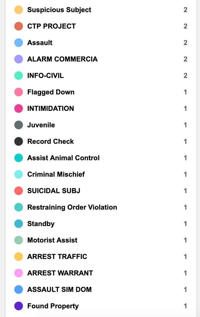Click the Standby legend dot
200x317 pixels.
pyautogui.click(x=19, y=224)
